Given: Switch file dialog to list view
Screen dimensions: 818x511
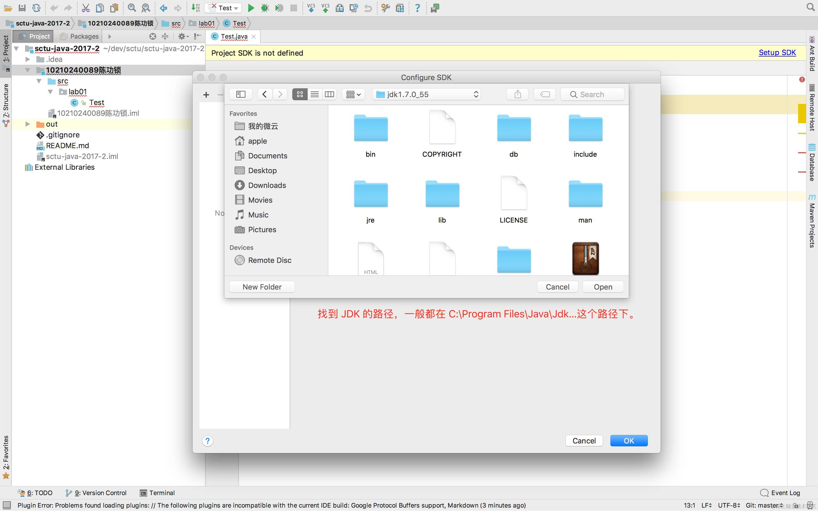Looking at the screenshot, I should tap(314, 94).
